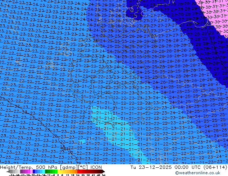
Task: Pick the cyan -18 legend swatch
Action: point(44,172)
